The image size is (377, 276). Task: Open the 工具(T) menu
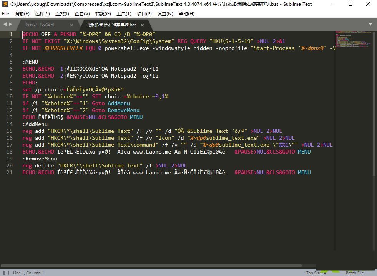(124, 14)
